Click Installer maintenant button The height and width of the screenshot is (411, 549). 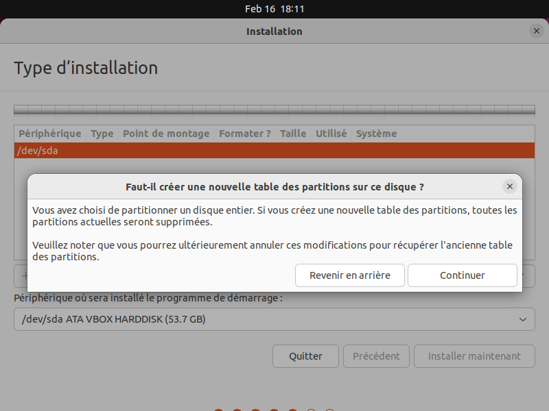[474, 356]
